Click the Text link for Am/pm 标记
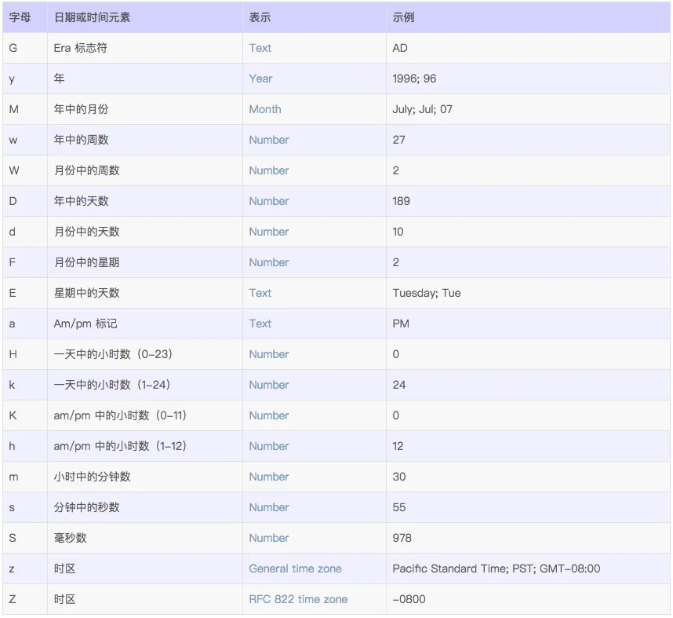673x618 pixels. pos(260,324)
